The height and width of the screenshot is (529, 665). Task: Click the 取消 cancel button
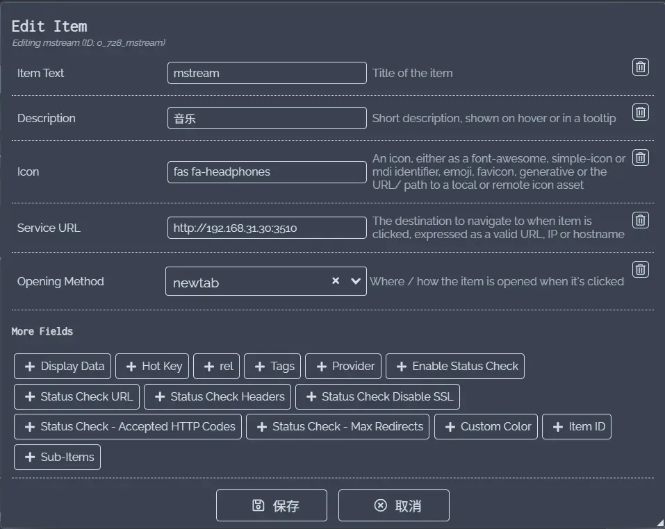coord(394,505)
